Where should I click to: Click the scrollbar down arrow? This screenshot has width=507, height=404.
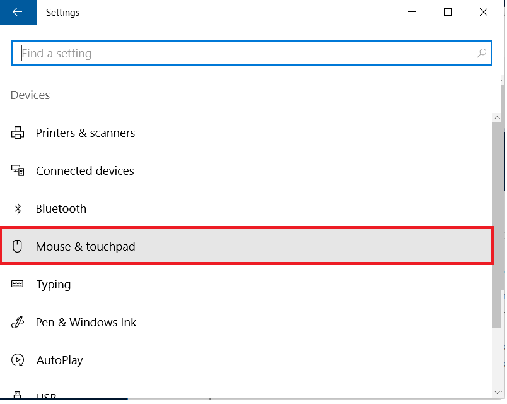point(498,392)
